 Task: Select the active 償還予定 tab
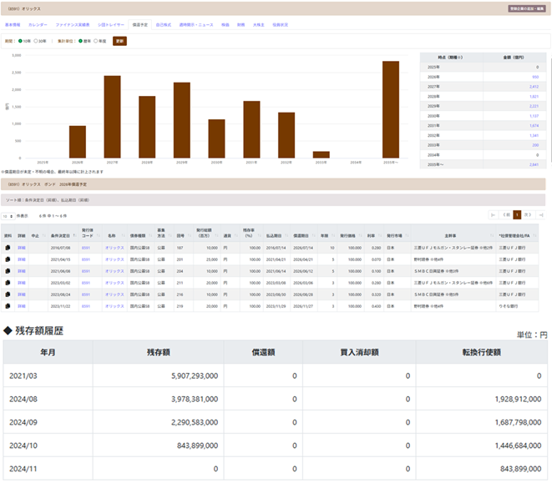[140, 25]
